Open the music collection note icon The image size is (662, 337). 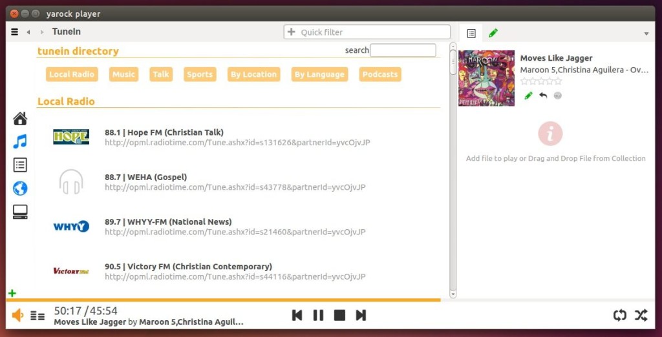20,141
